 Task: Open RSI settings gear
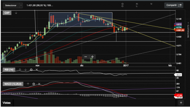[31, 69]
